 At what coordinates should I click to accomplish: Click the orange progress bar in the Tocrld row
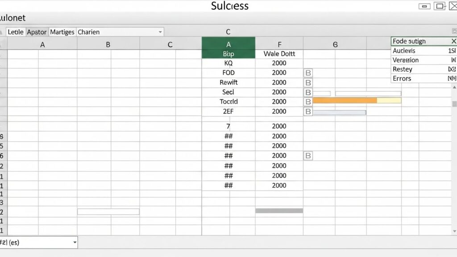345,101
